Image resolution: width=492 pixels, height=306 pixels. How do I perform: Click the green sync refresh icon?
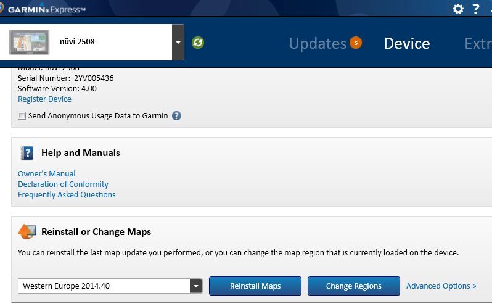click(198, 43)
